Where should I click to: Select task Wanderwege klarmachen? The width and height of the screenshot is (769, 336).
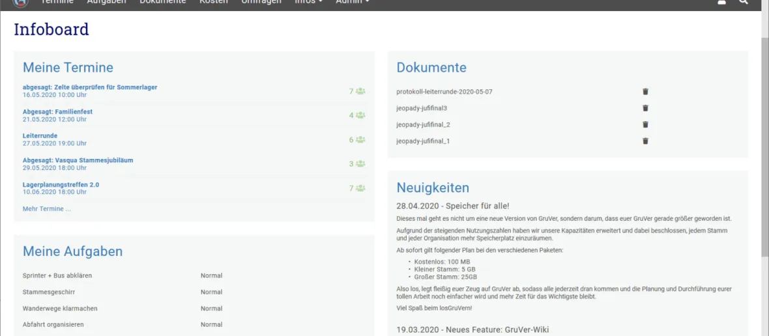click(x=60, y=309)
